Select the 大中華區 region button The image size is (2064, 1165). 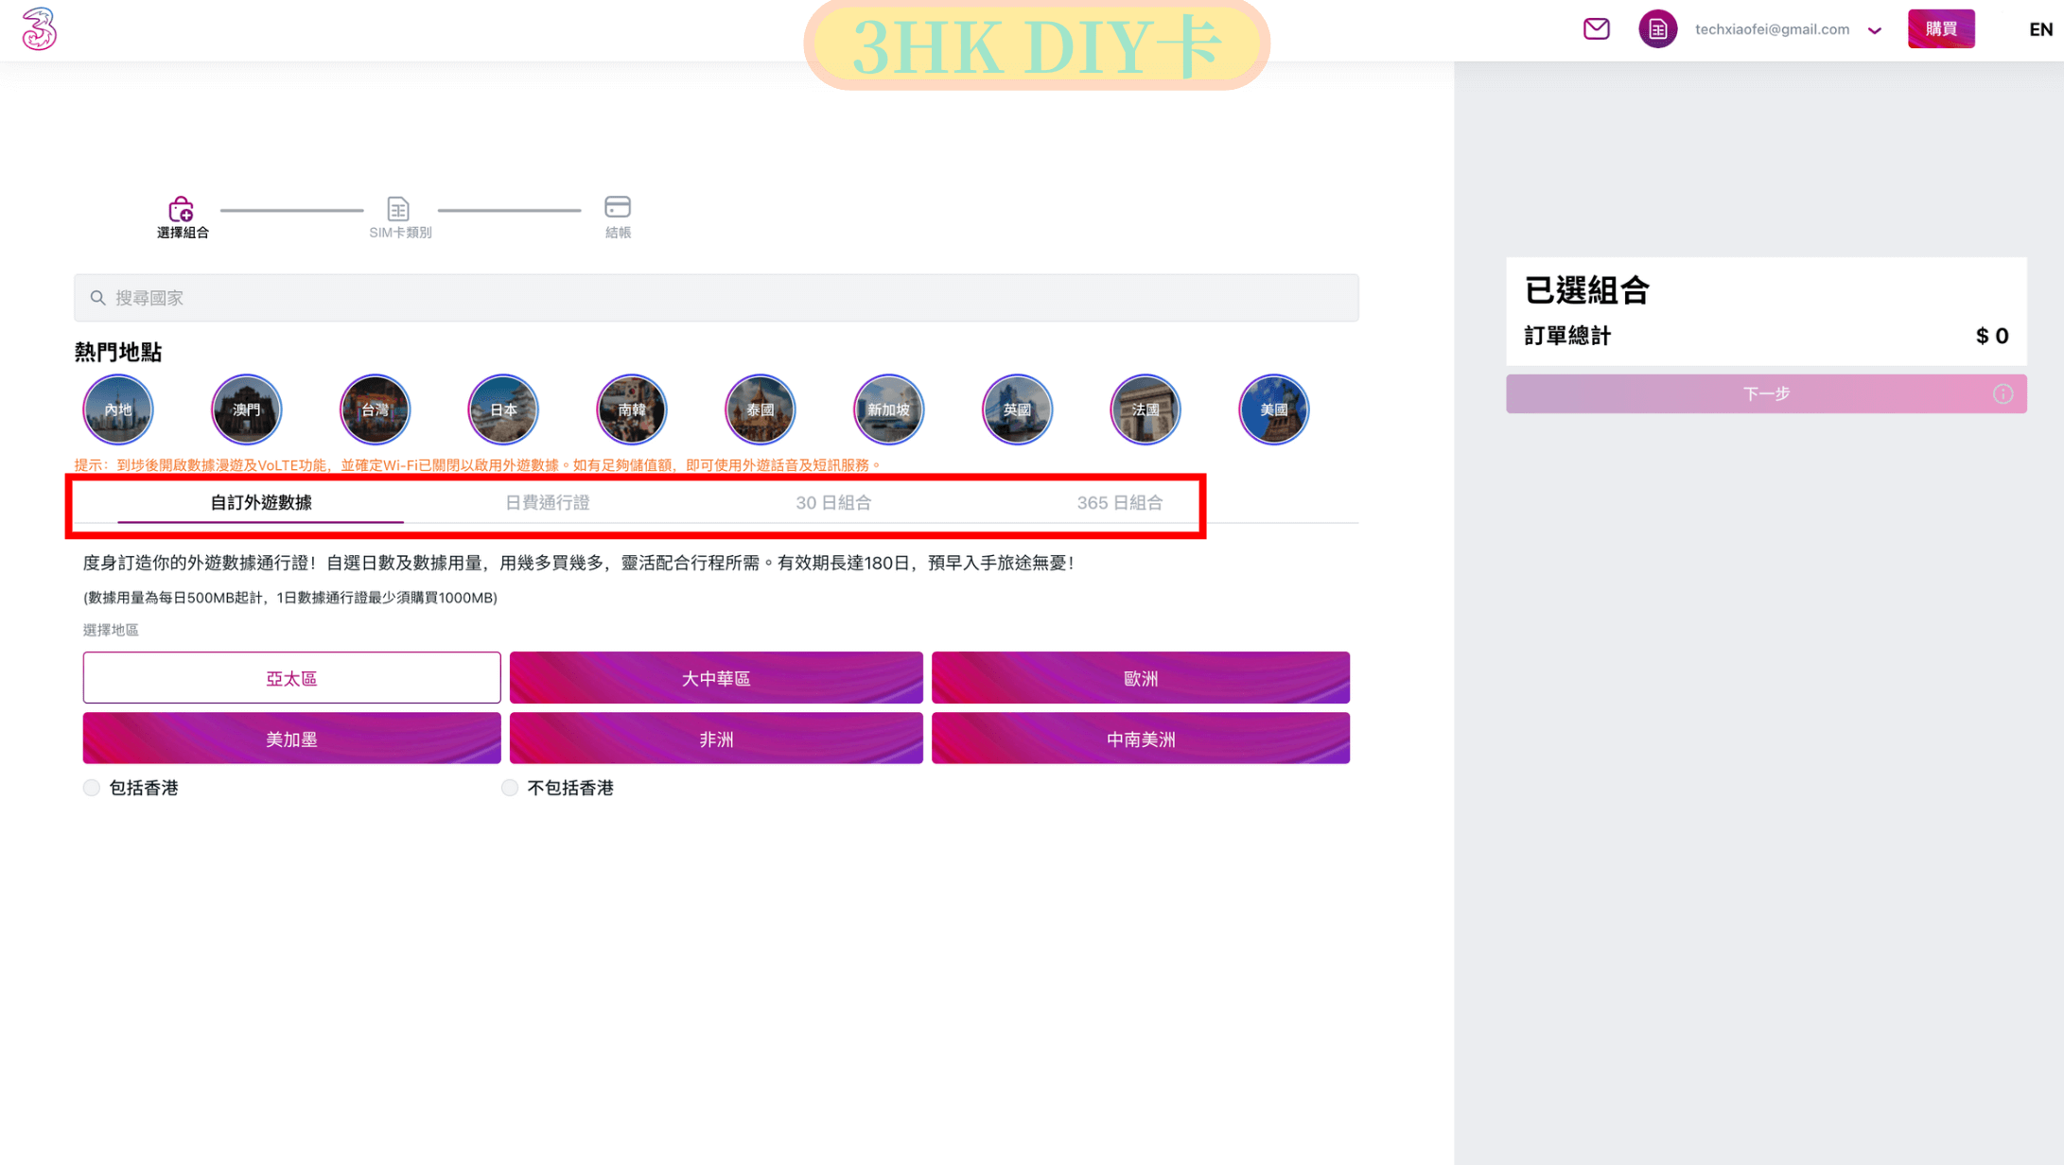716,678
